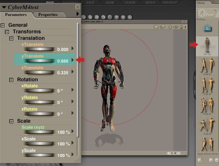The height and width of the screenshot is (166, 219).
Task: Select the Walk 04 pose thumbnail
Action: point(207,126)
